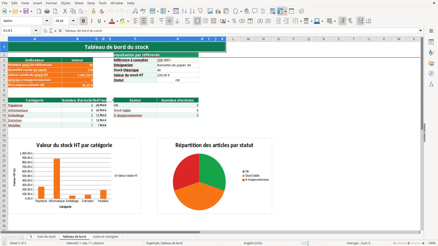Toggle Center Horizontally alignment
Image resolution: width=438 pixels, height=246 pixels.
(143, 21)
